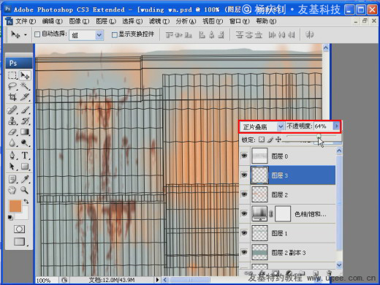The height and width of the screenshot is (285, 380).
Task: Select the Magic Wand tool
Action: [25, 86]
